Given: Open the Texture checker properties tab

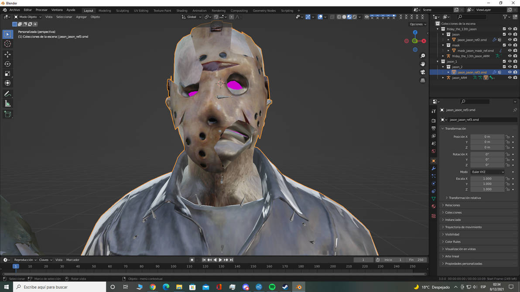Looking at the screenshot, I should coord(434,216).
